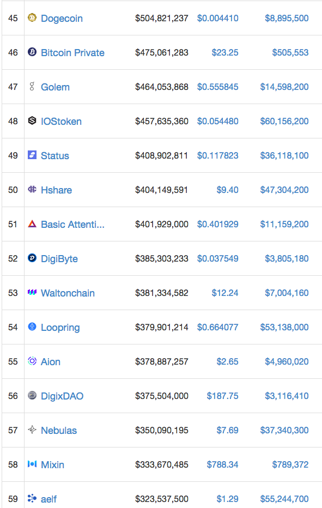
Task: Click the Basic Attention Token triangle icon
Action: coord(32,223)
